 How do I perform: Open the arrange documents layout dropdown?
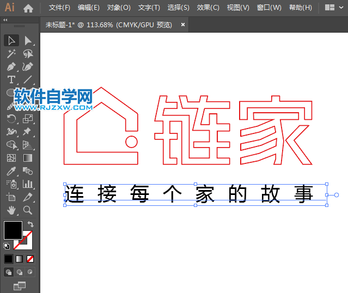click(334, 8)
